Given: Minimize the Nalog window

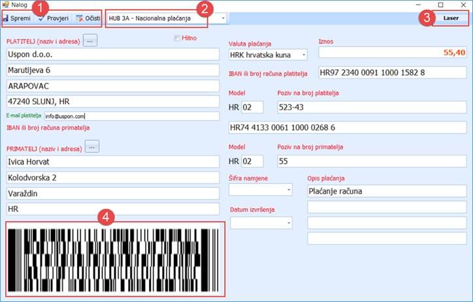Looking at the screenshot, I should point(418,5).
